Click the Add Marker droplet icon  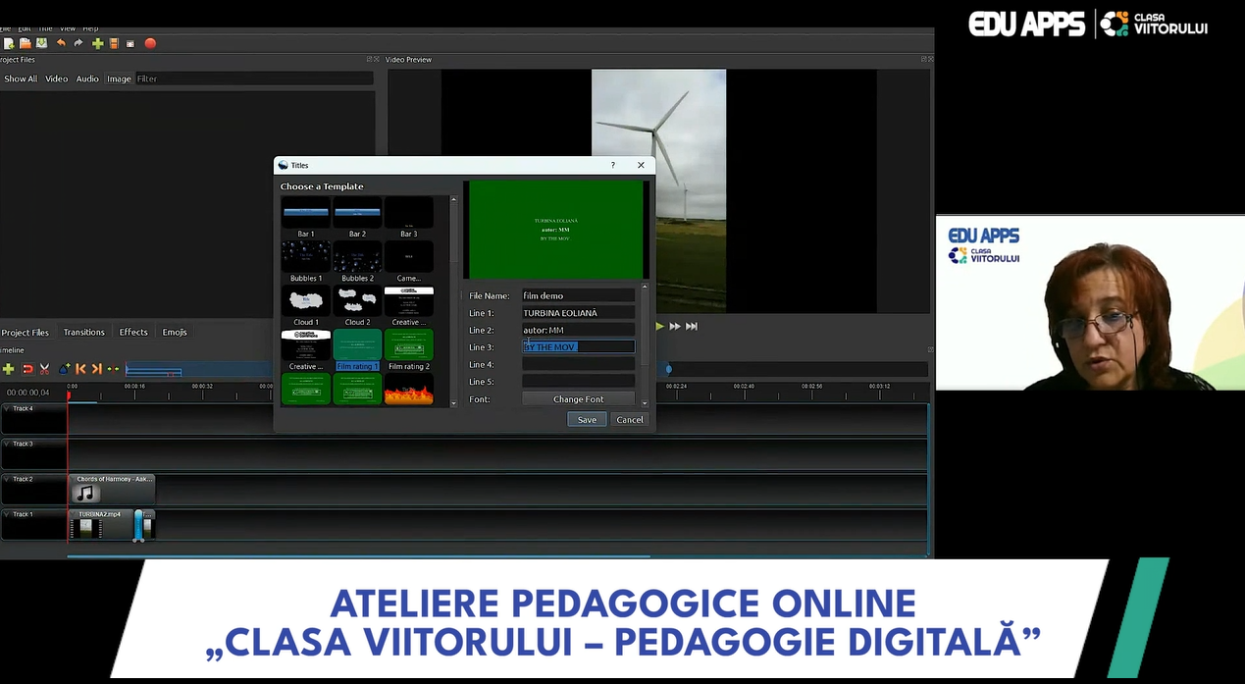pyautogui.click(x=65, y=369)
